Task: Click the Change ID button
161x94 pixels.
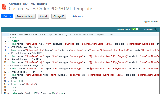Action: pos(59,16)
